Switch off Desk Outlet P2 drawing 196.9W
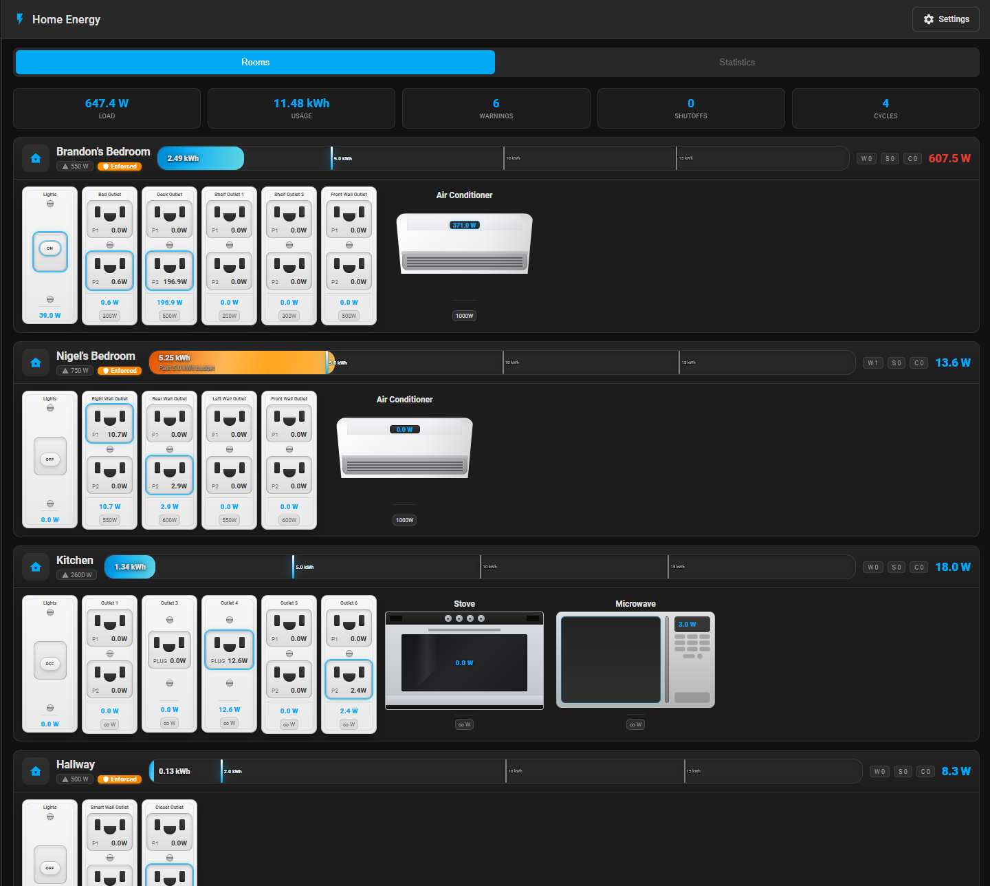Image resolution: width=990 pixels, height=886 pixels. point(170,270)
